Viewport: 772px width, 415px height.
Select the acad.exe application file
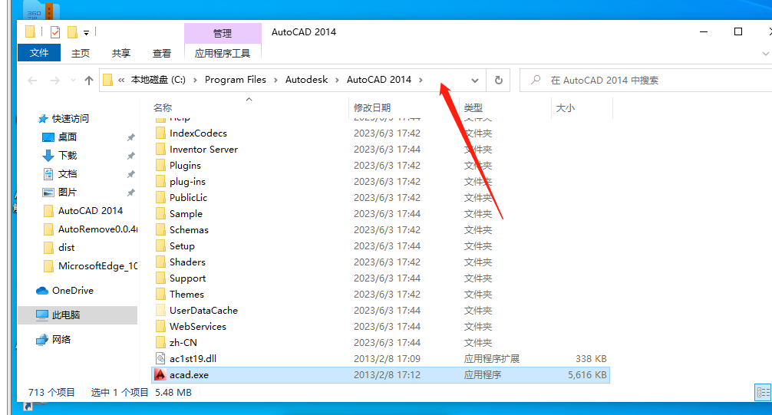point(189,375)
